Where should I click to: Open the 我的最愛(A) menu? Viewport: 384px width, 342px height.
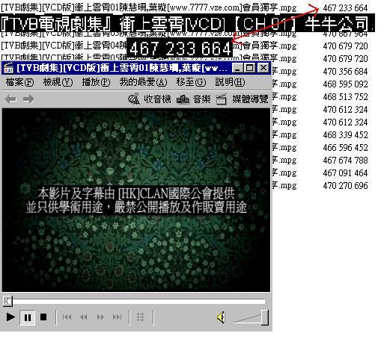click(143, 82)
